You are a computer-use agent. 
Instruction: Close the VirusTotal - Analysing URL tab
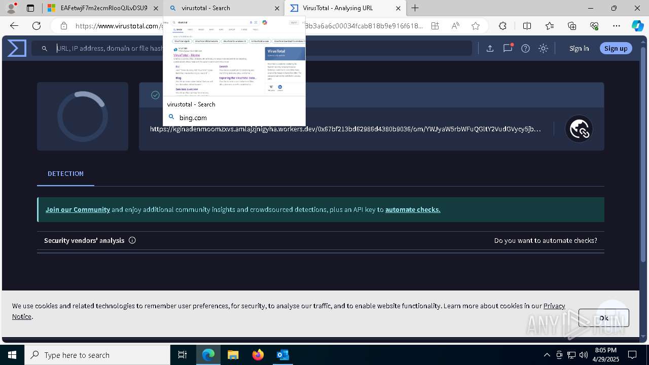398,8
